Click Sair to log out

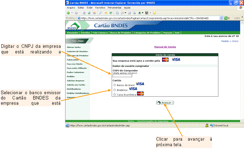coord(177,33)
